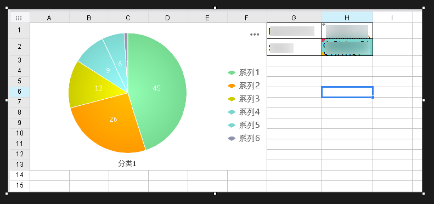Select column D header
Viewport: 434px width, 204px height.
(x=168, y=18)
